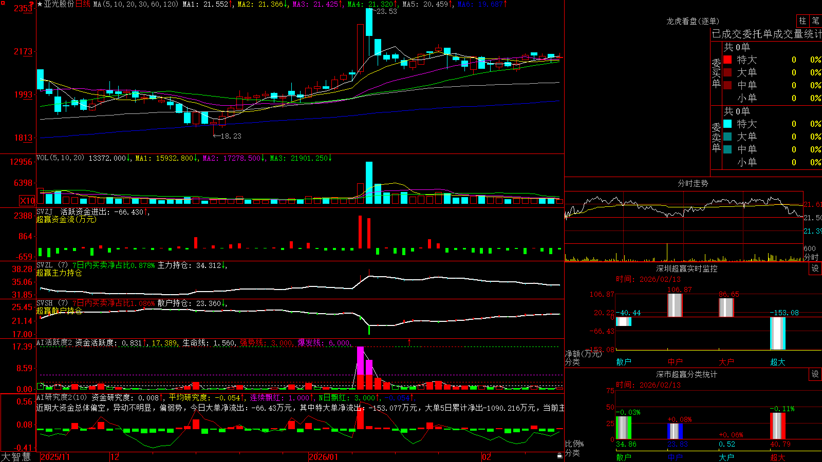
Task: Click the 时间: 2026/02/13 in 实时监控 panel
Action: pyautogui.click(x=648, y=279)
